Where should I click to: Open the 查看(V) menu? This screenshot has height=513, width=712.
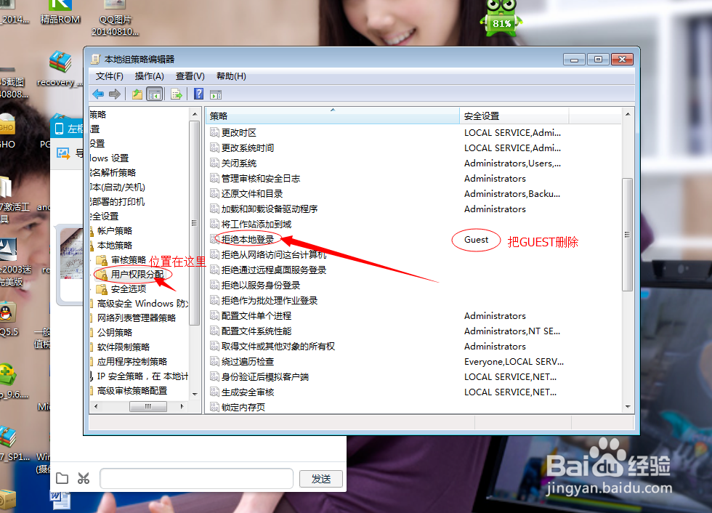189,76
